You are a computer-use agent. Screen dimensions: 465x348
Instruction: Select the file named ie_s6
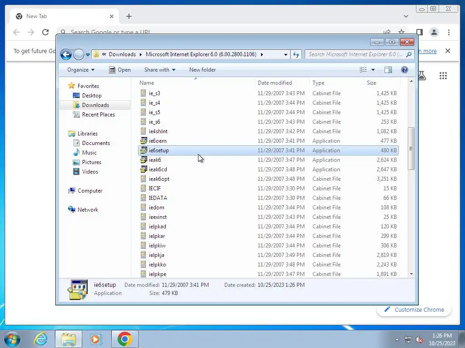(154, 122)
